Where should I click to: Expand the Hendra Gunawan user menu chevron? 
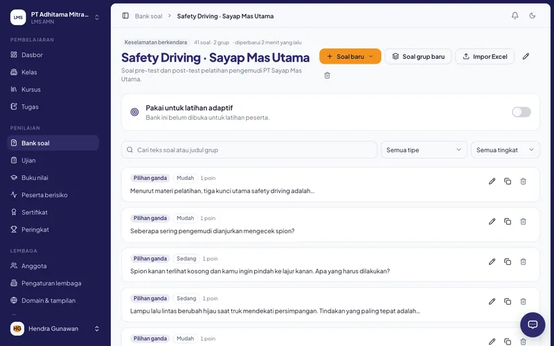click(x=97, y=329)
